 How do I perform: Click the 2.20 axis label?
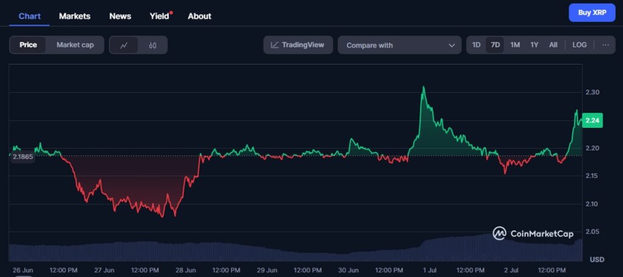[x=592, y=148]
